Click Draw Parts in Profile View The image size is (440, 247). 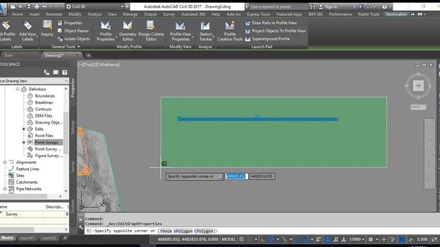pos(271,23)
